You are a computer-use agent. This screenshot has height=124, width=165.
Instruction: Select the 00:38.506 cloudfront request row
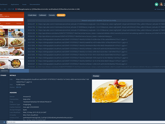tap(96, 61)
